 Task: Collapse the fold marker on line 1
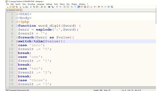(17, 14)
